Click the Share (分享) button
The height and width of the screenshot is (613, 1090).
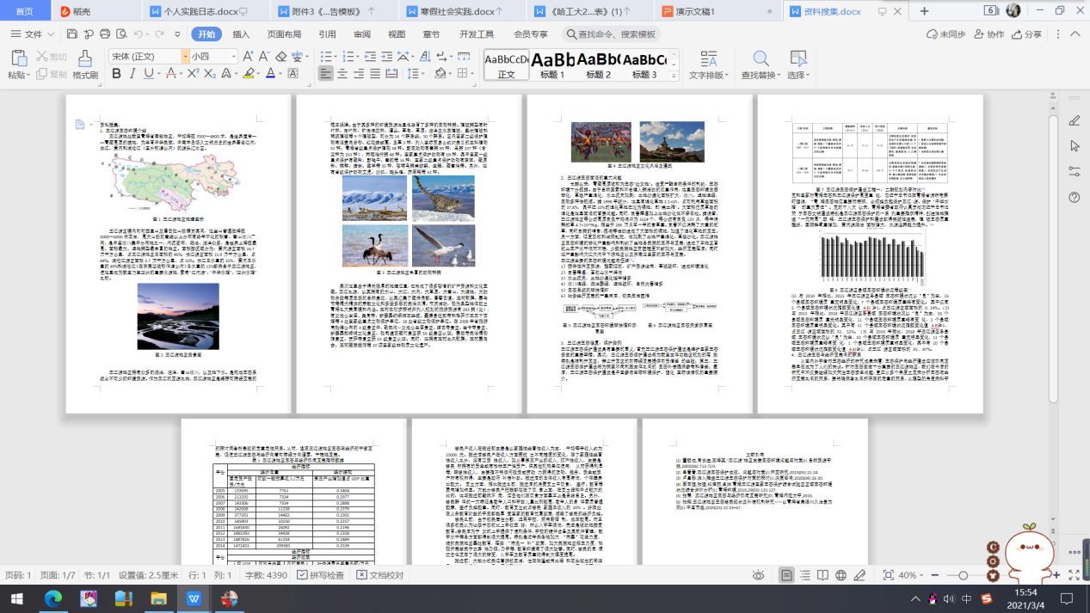(1029, 34)
